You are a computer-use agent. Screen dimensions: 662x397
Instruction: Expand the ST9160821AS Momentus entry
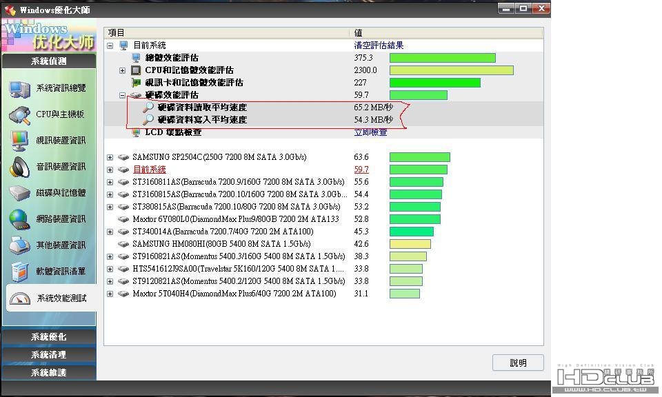(x=110, y=256)
